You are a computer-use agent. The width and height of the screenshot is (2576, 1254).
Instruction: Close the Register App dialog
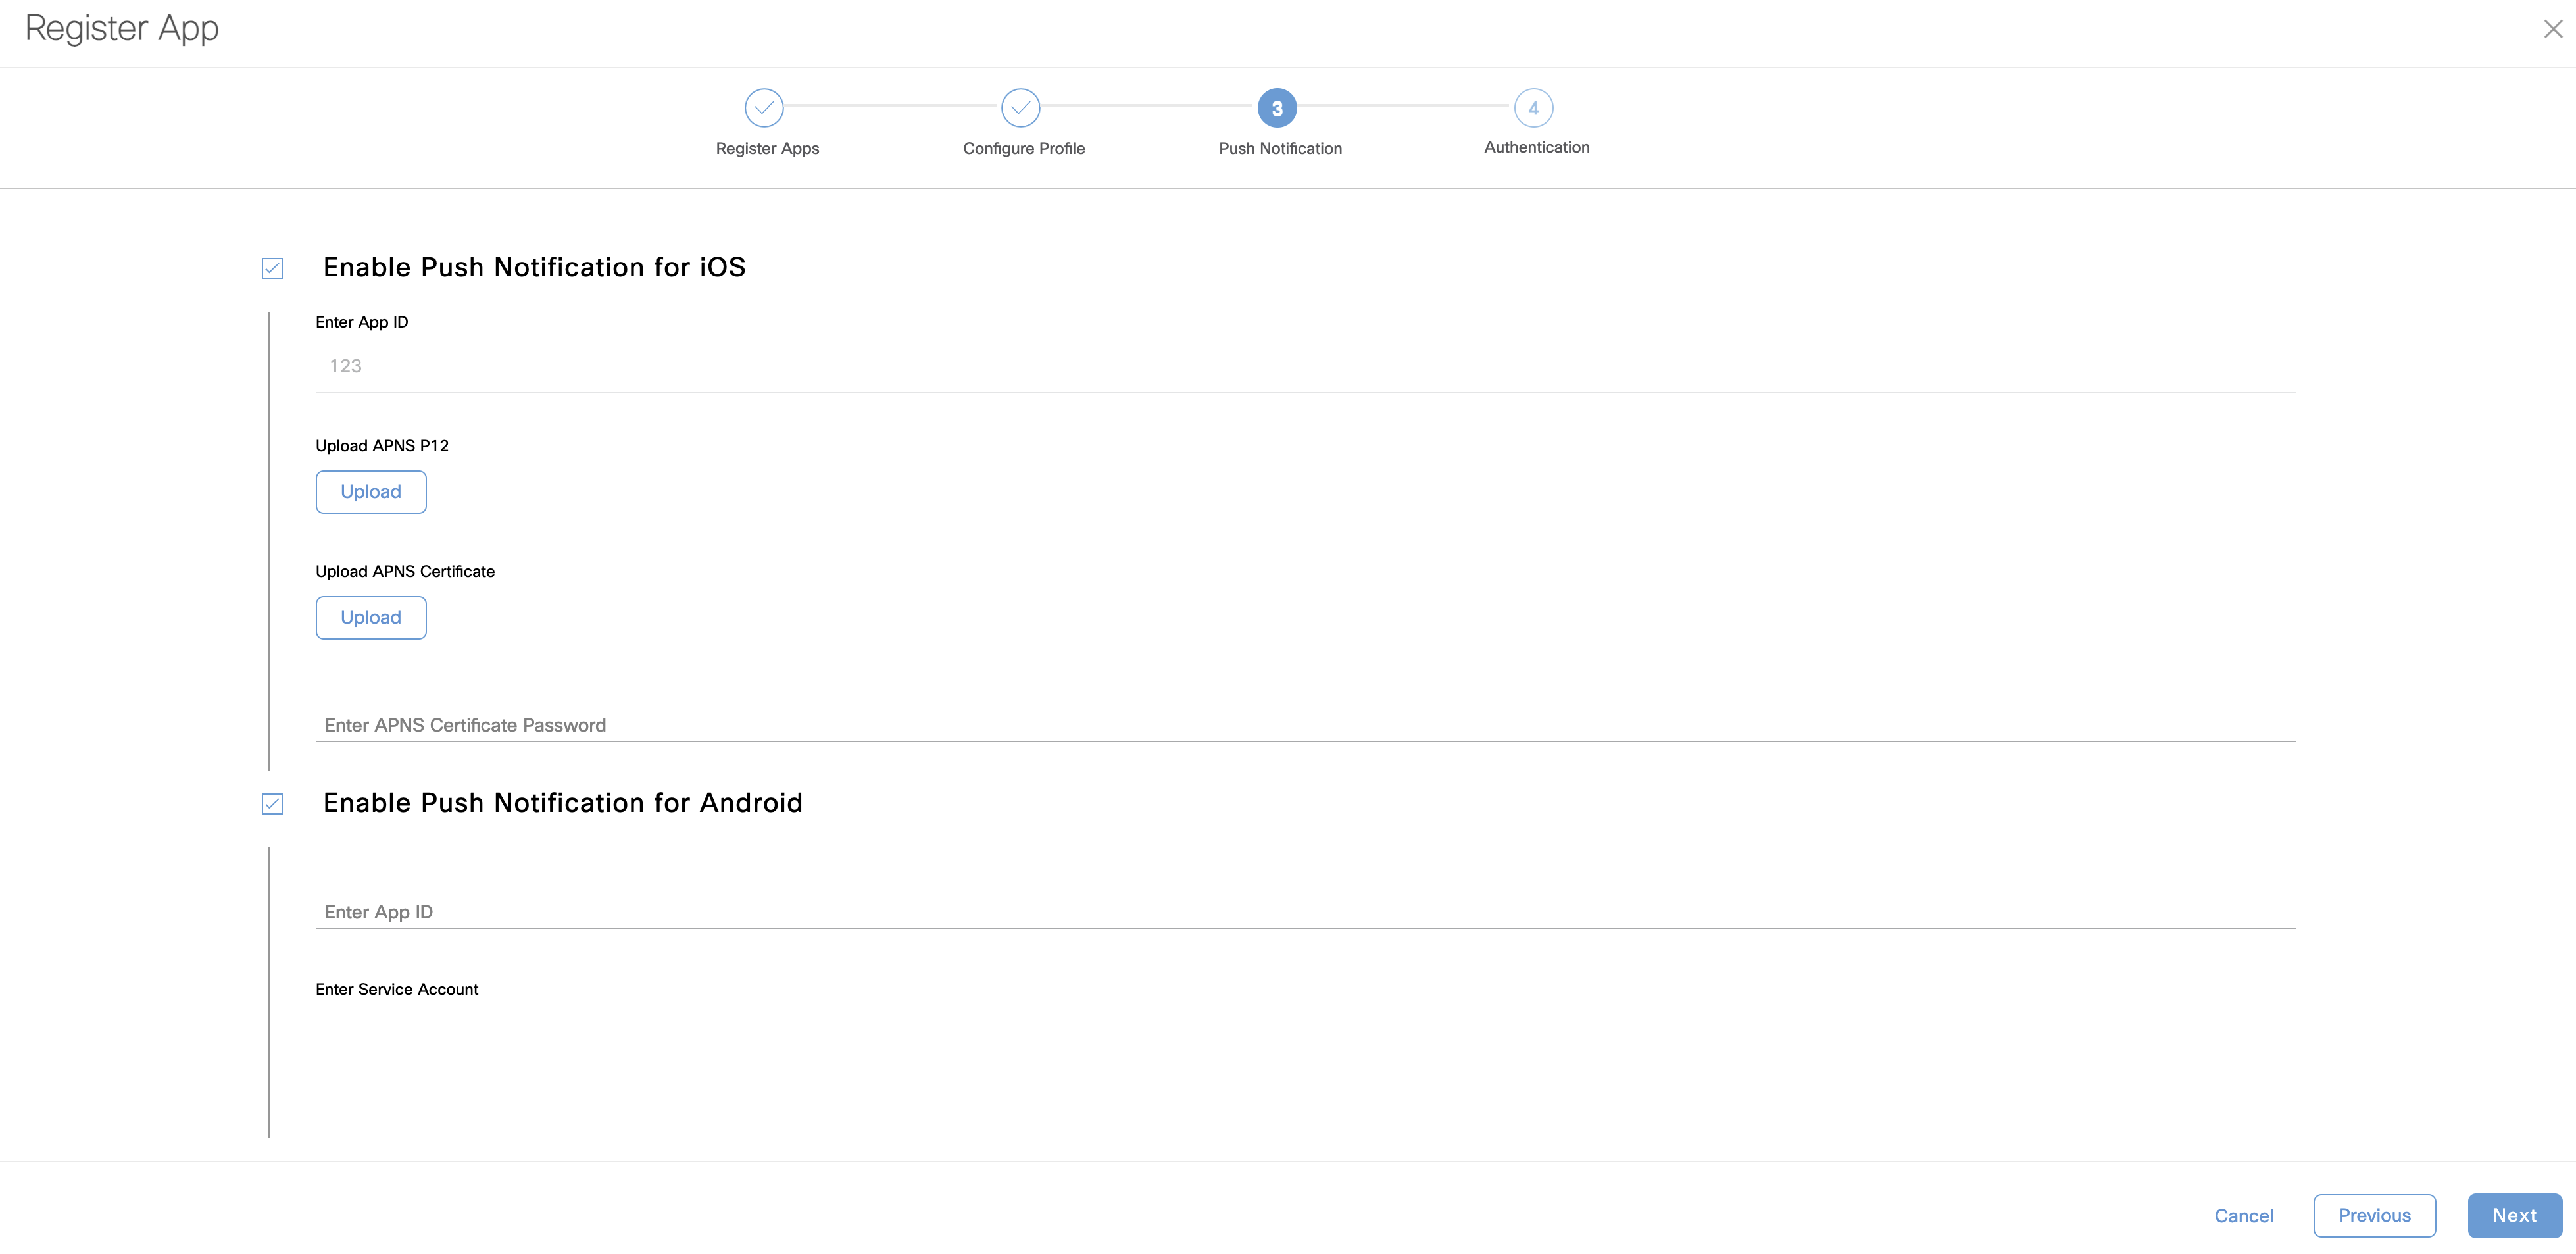pyautogui.click(x=2552, y=29)
